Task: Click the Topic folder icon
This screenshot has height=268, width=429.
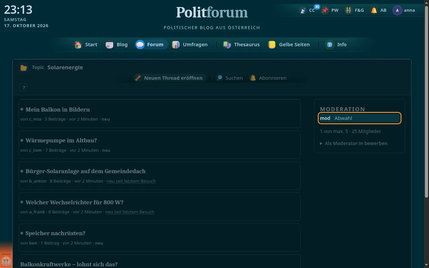Action: coord(23,68)
